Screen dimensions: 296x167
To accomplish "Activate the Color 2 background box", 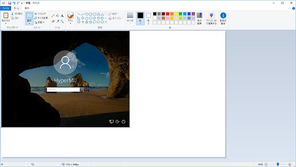I will tap(148, 18).
